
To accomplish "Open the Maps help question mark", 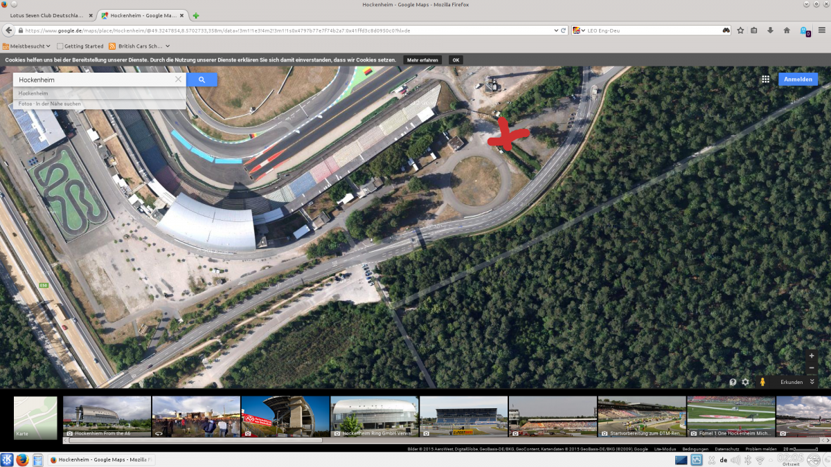I will point(733,382).
